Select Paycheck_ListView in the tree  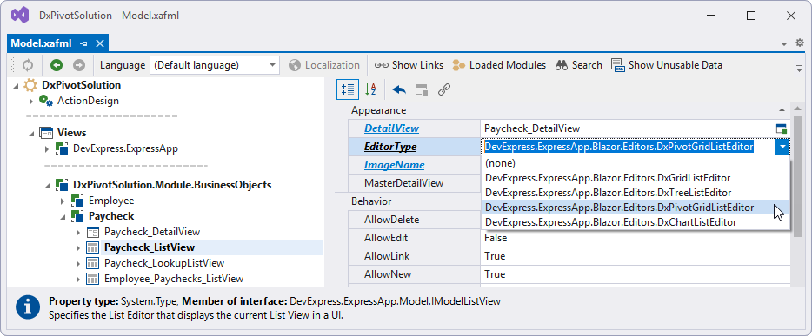tap(150, 247)
